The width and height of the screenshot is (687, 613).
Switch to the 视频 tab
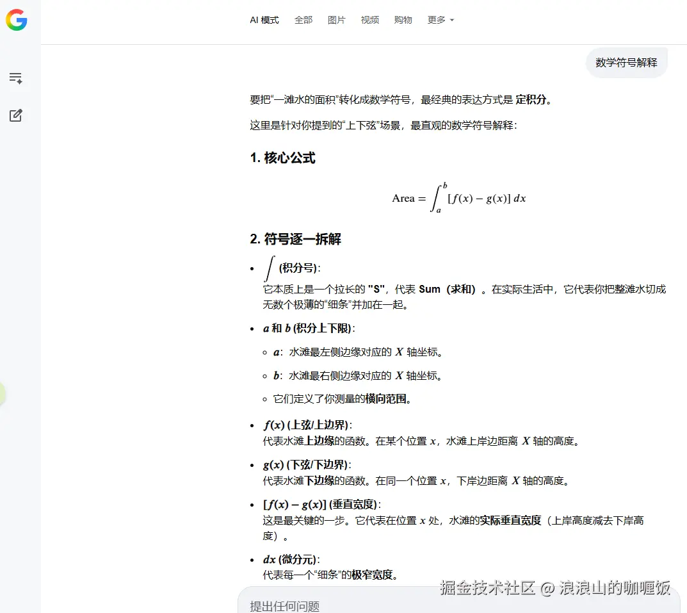pos(369,20)
